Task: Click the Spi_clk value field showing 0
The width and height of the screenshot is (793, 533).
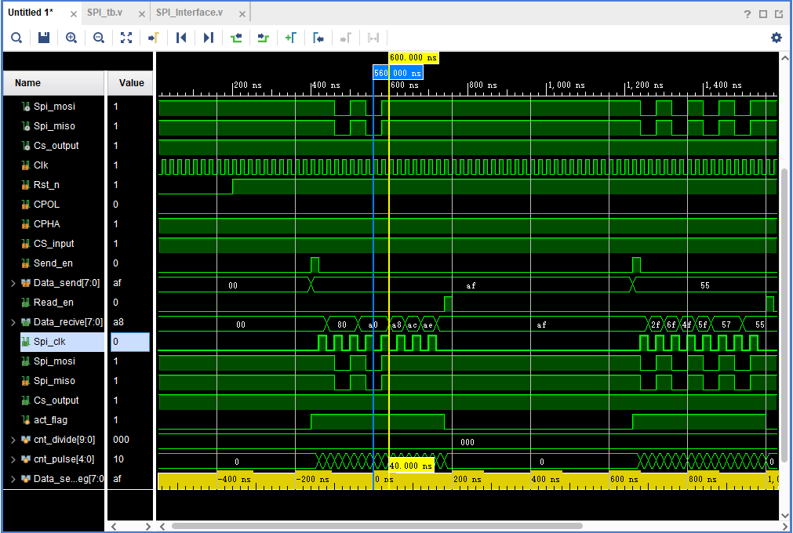Action: tap(130, 342)
